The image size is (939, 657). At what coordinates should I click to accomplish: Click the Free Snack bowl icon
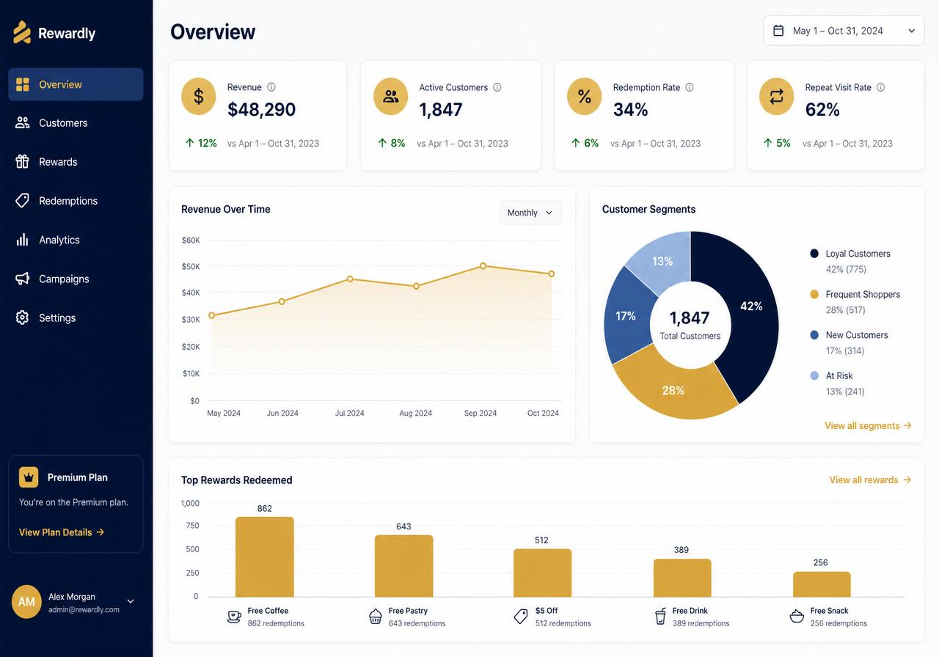797,617
